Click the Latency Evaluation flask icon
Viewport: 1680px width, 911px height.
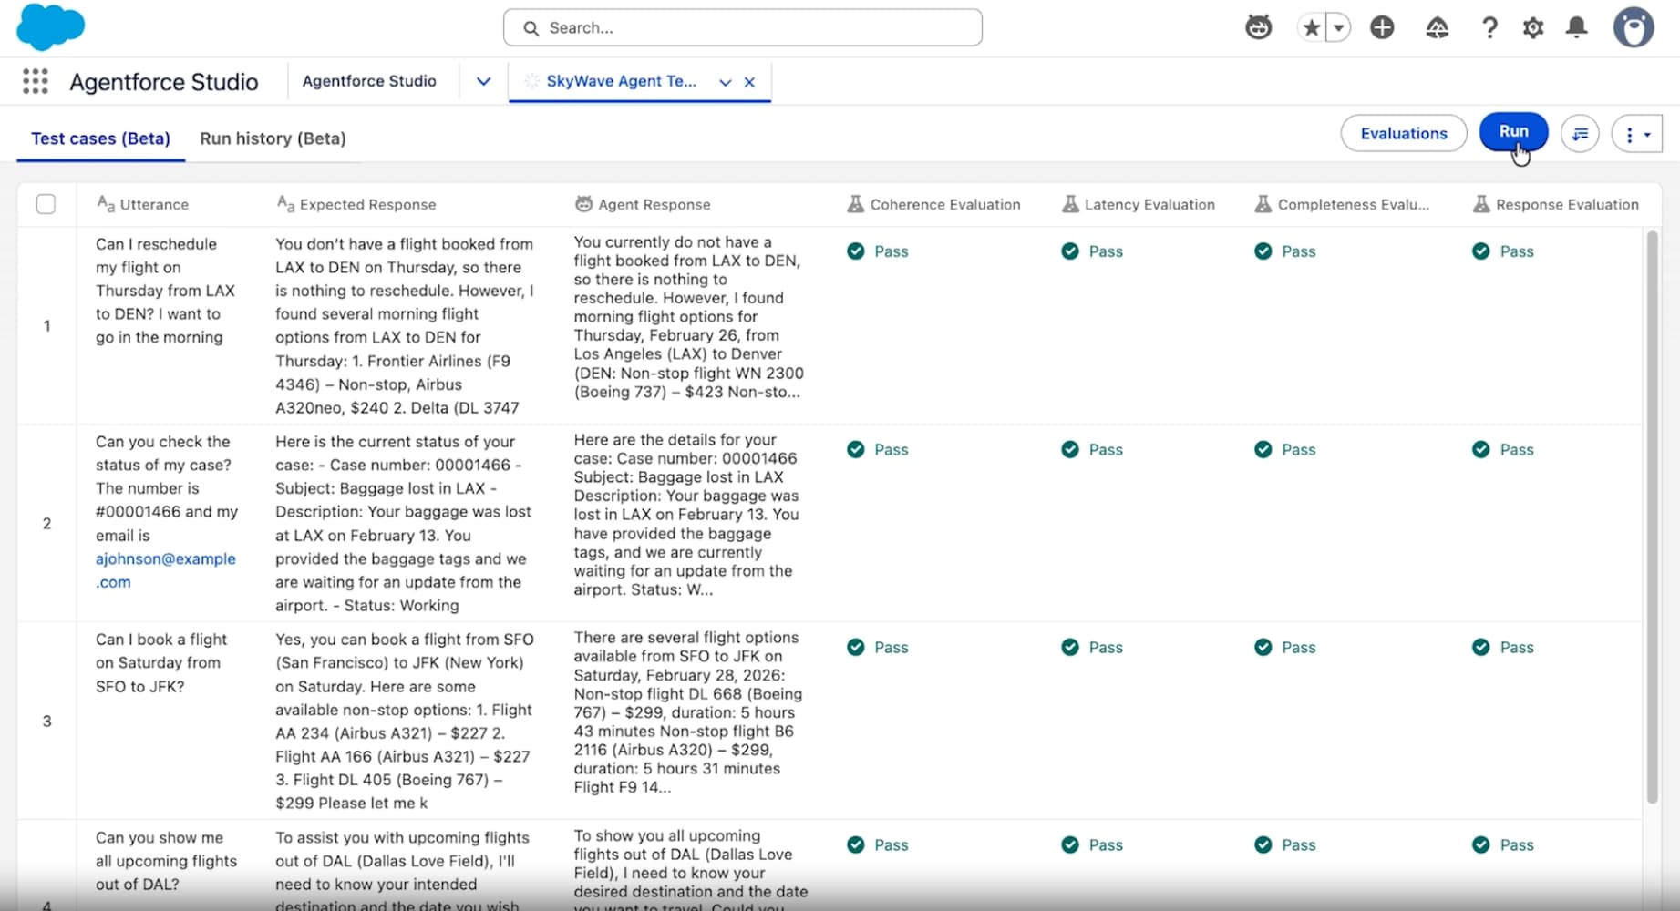pos(1070,204)
